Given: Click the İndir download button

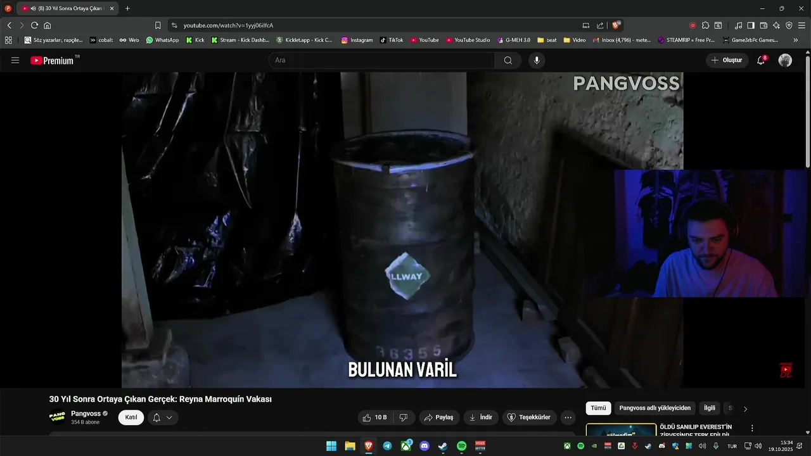Looking at the screenshot, I should point(481,417).
